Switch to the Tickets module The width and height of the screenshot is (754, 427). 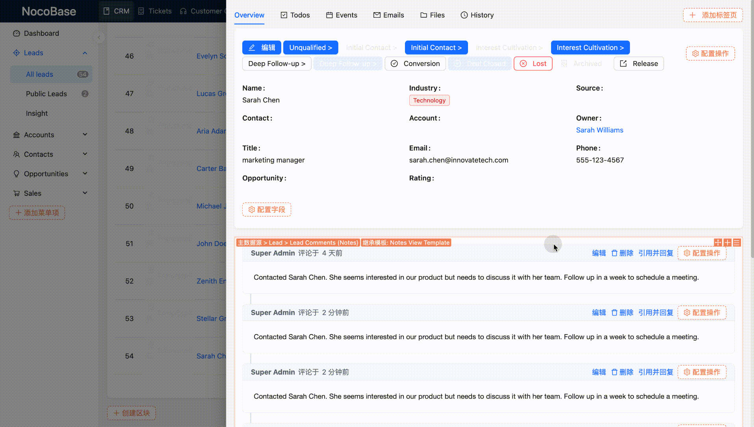154,11
